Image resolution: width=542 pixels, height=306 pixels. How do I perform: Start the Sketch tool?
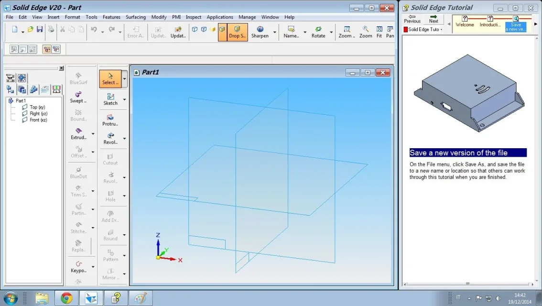coord(110,99)
